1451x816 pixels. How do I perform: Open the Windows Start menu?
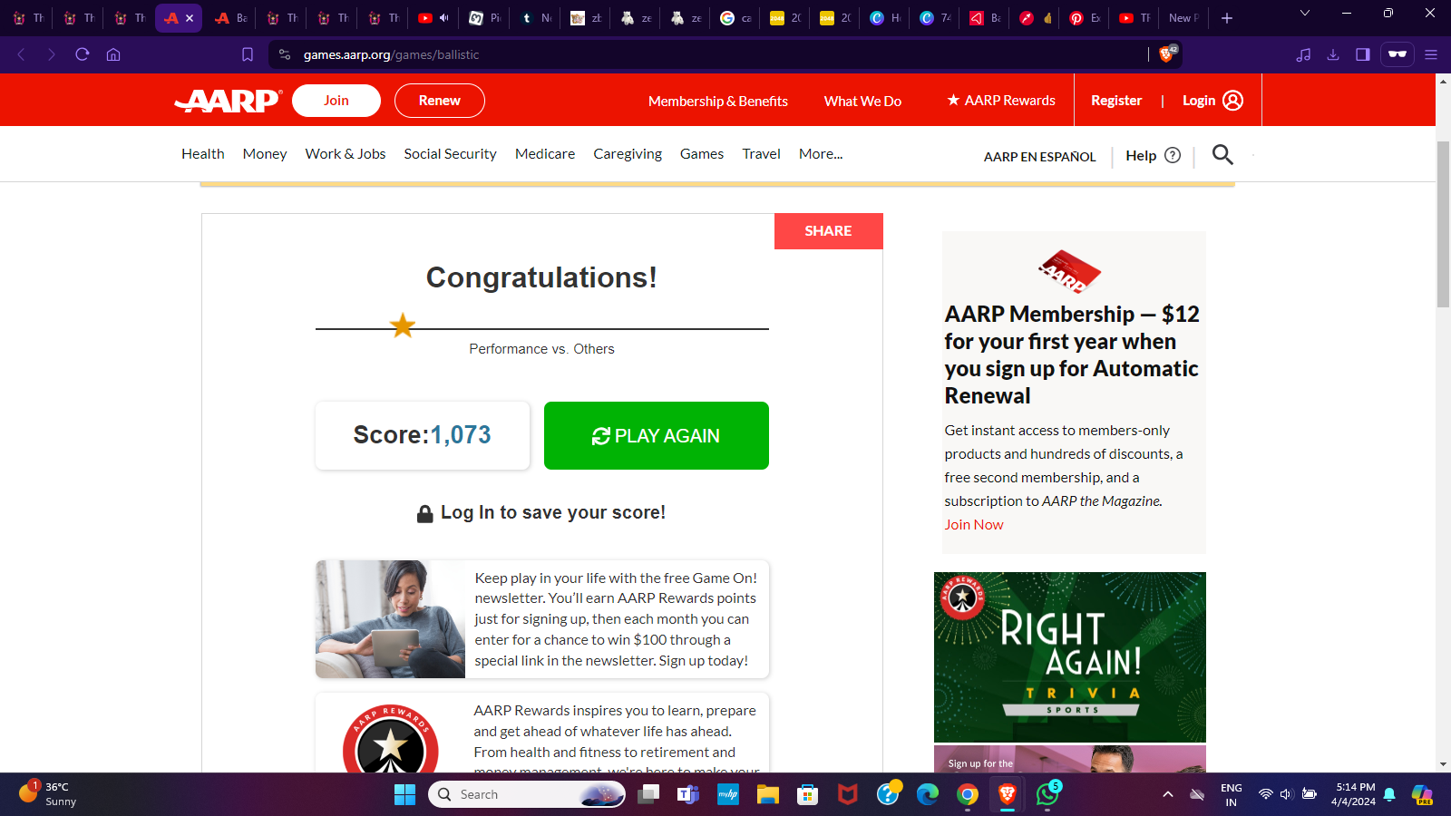pos(404,795)
